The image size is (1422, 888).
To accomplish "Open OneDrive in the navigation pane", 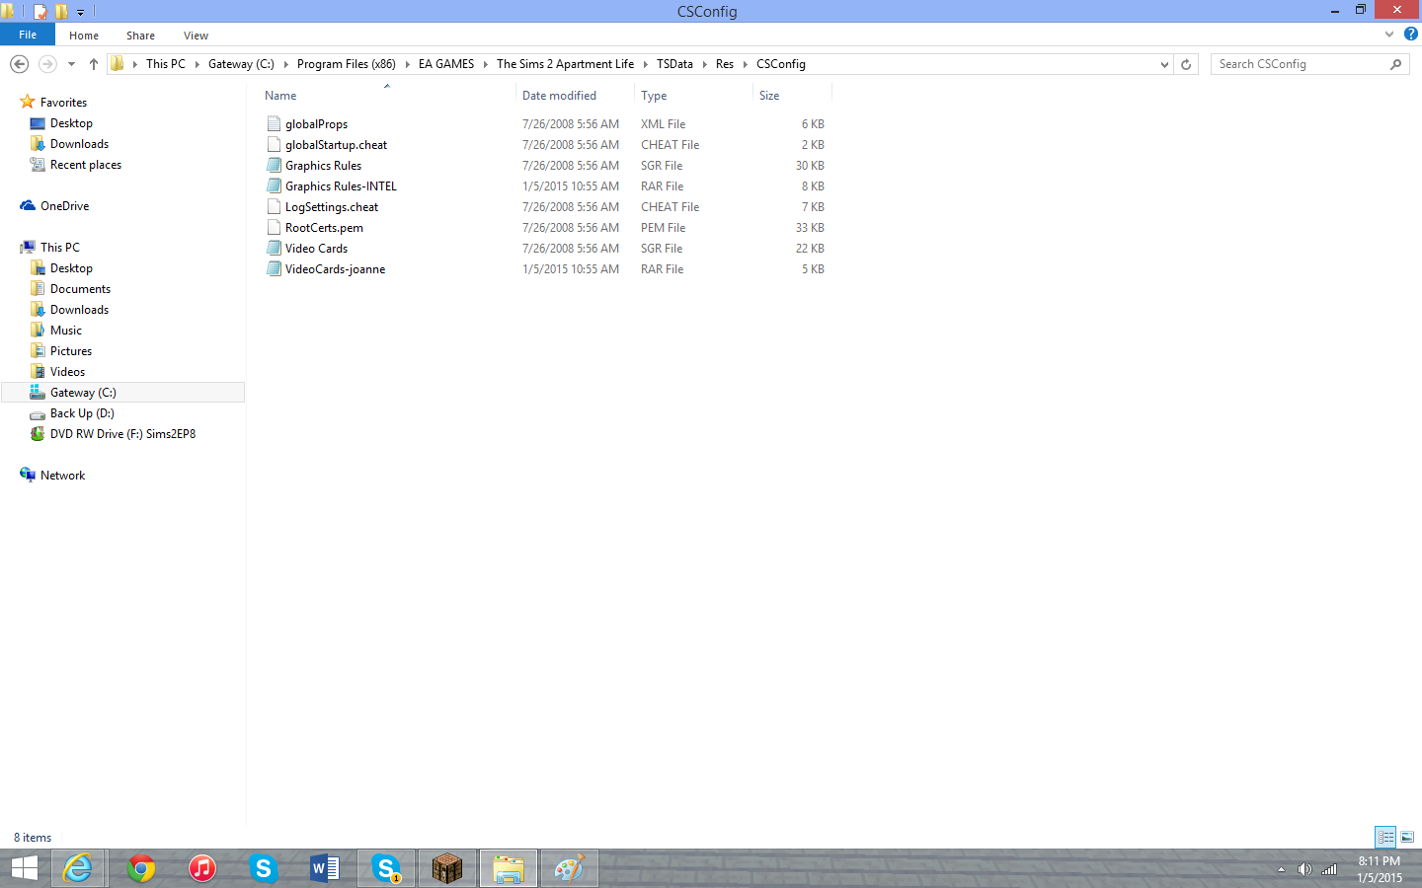I will (64, 206).
